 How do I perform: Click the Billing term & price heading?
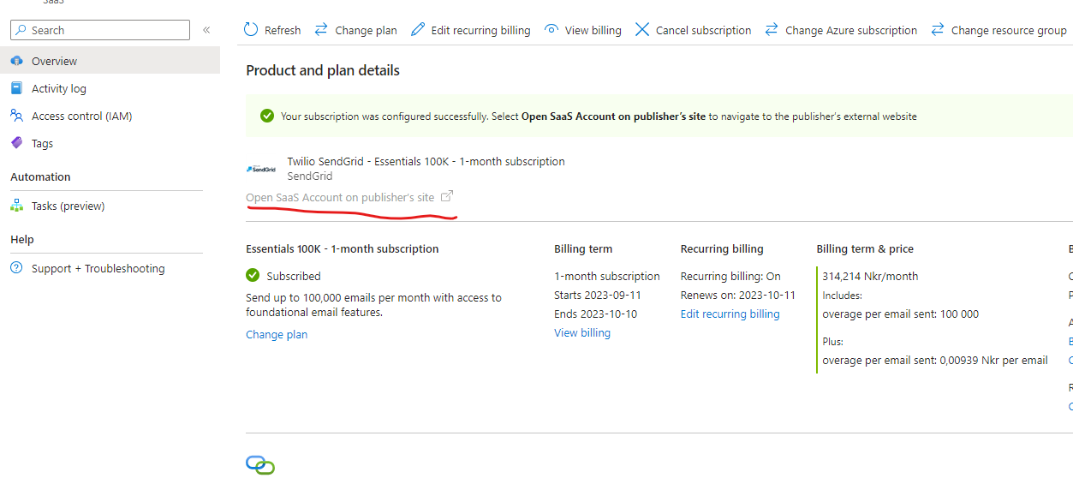[865, 248]
